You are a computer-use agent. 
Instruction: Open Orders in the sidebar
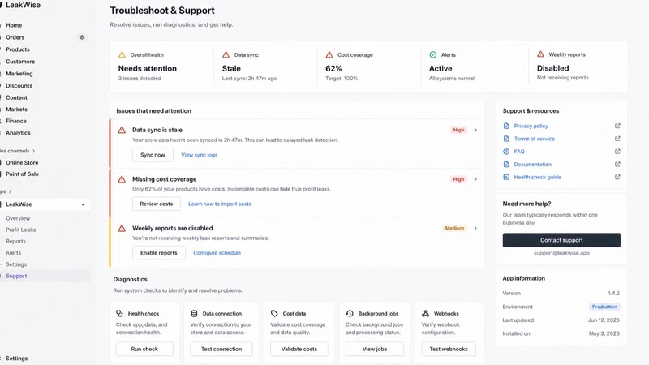[15, 37]
